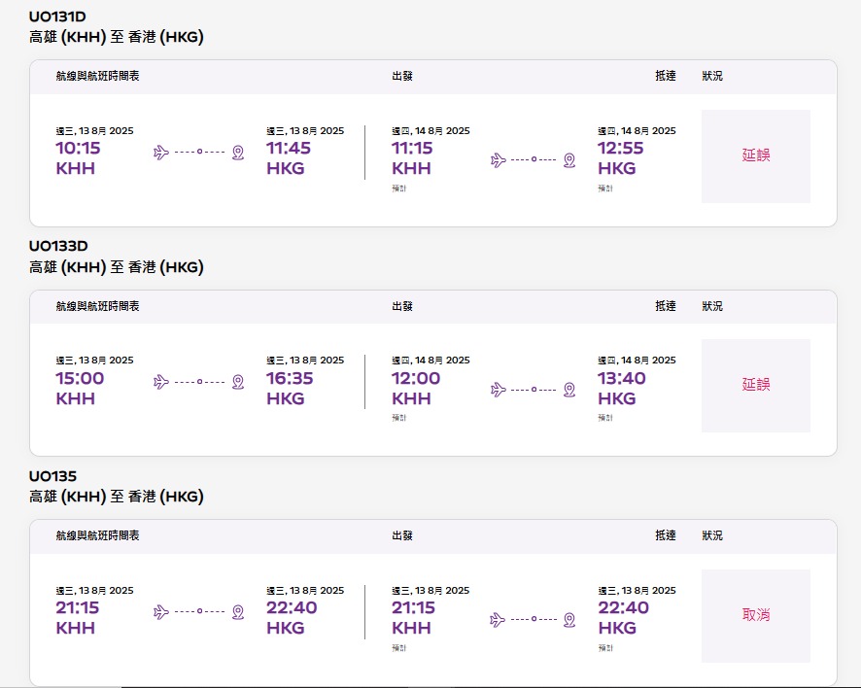
Task: Select the 延誤 status box for flight UO131D
Action: [756, 155]
